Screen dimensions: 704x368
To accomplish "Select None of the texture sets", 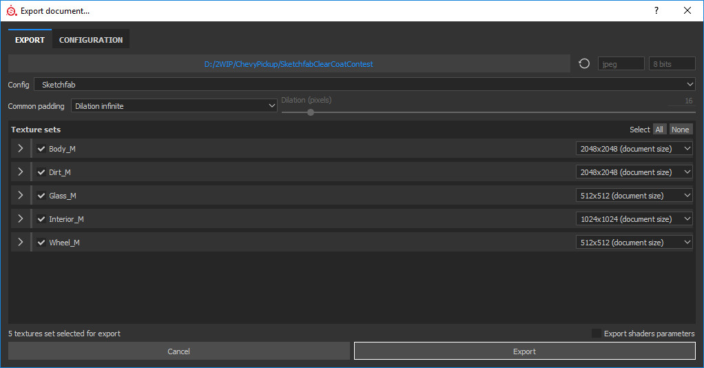I will pyautogui.click(x=680, y=130).
